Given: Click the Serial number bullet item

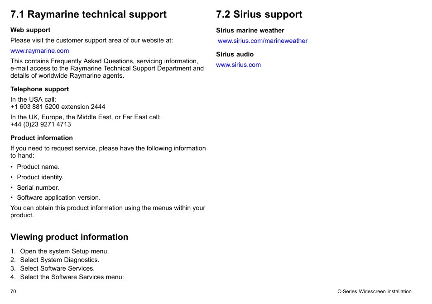Looking at the screenshot, I should (x=38, y=188).
